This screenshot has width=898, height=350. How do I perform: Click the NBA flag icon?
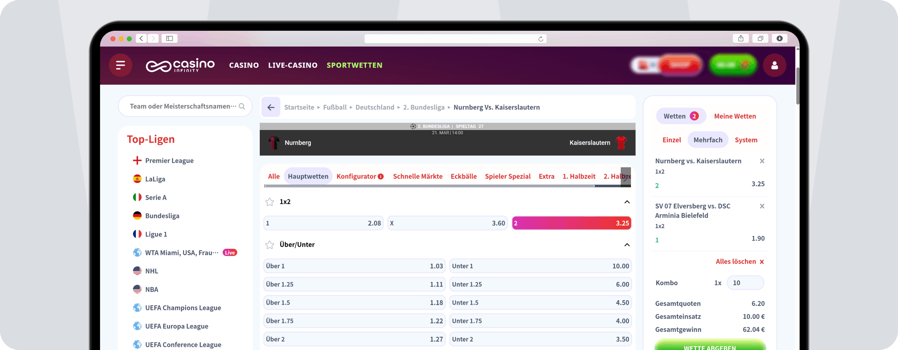137,289
